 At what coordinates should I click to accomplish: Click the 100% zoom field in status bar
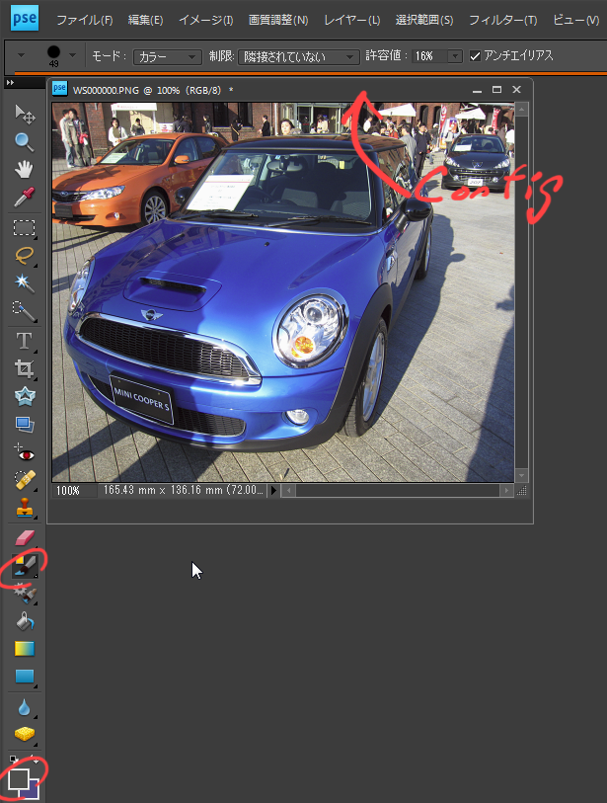[x=75, y=491]
